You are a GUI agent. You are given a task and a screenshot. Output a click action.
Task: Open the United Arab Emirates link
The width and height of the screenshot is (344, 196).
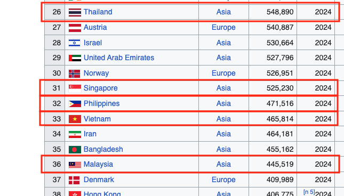point(119,58)
